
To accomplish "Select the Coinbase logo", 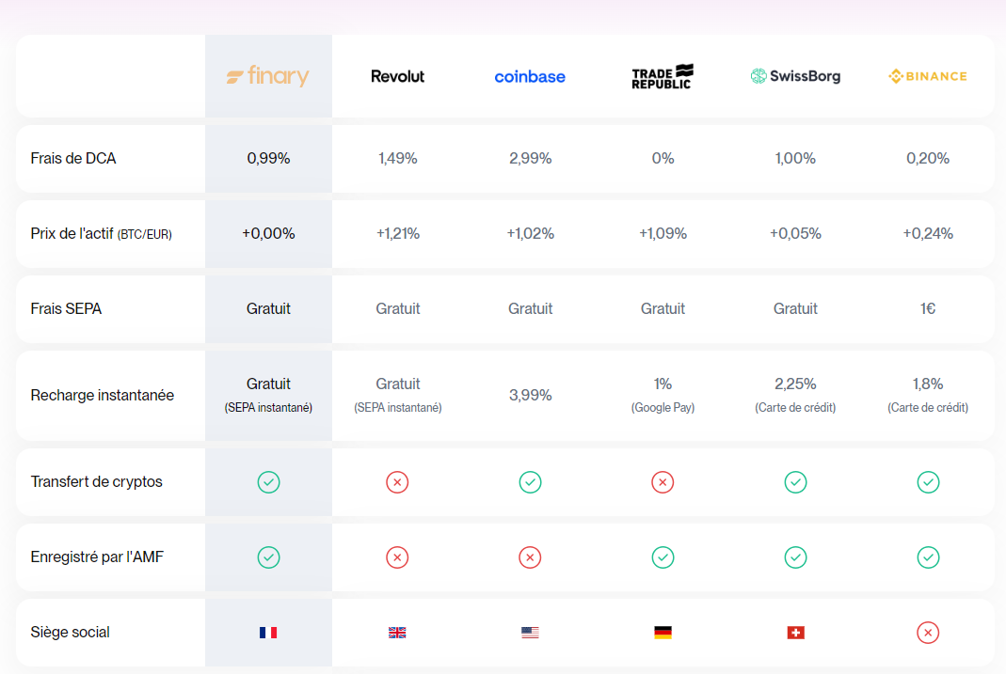I will click(x=530, y=76).
